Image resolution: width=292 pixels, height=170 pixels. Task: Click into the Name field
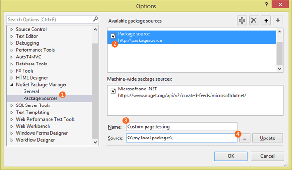[x=182, y=127]
